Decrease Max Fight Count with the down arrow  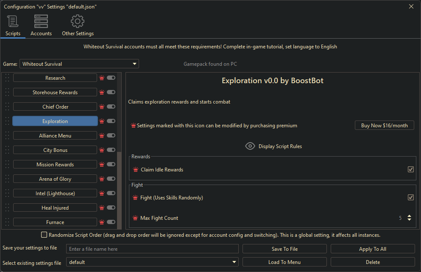(409, 220)
